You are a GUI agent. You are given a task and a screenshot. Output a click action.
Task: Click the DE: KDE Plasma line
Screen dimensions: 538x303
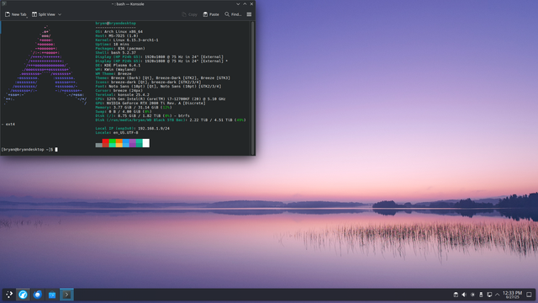coord(118,66)
